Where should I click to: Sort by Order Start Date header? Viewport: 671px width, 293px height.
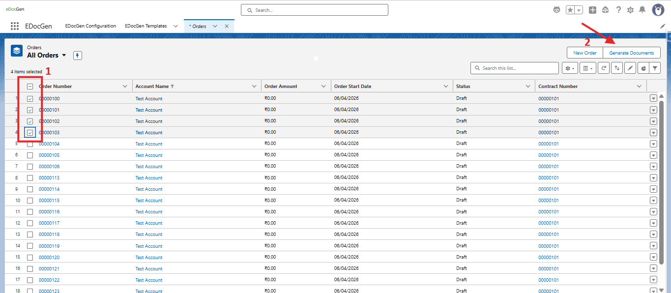(x=353, y=87)
